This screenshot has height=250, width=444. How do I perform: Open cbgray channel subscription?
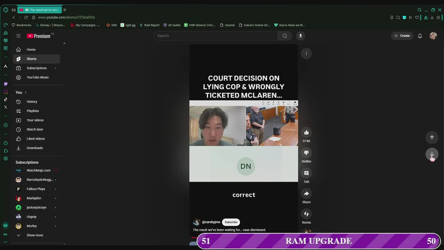pos(36,217)
